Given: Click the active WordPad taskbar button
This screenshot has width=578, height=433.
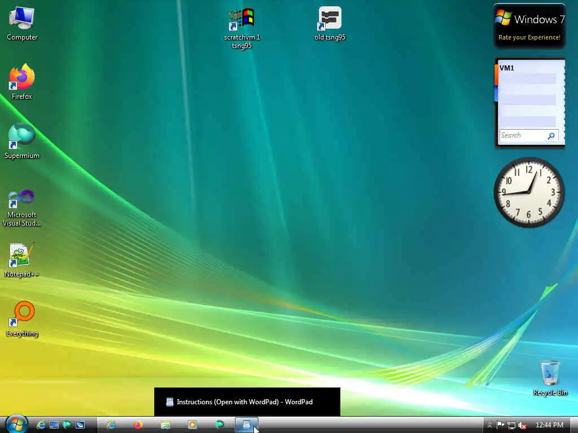Looking at the screenshot, I should click(x=247, y=425).
